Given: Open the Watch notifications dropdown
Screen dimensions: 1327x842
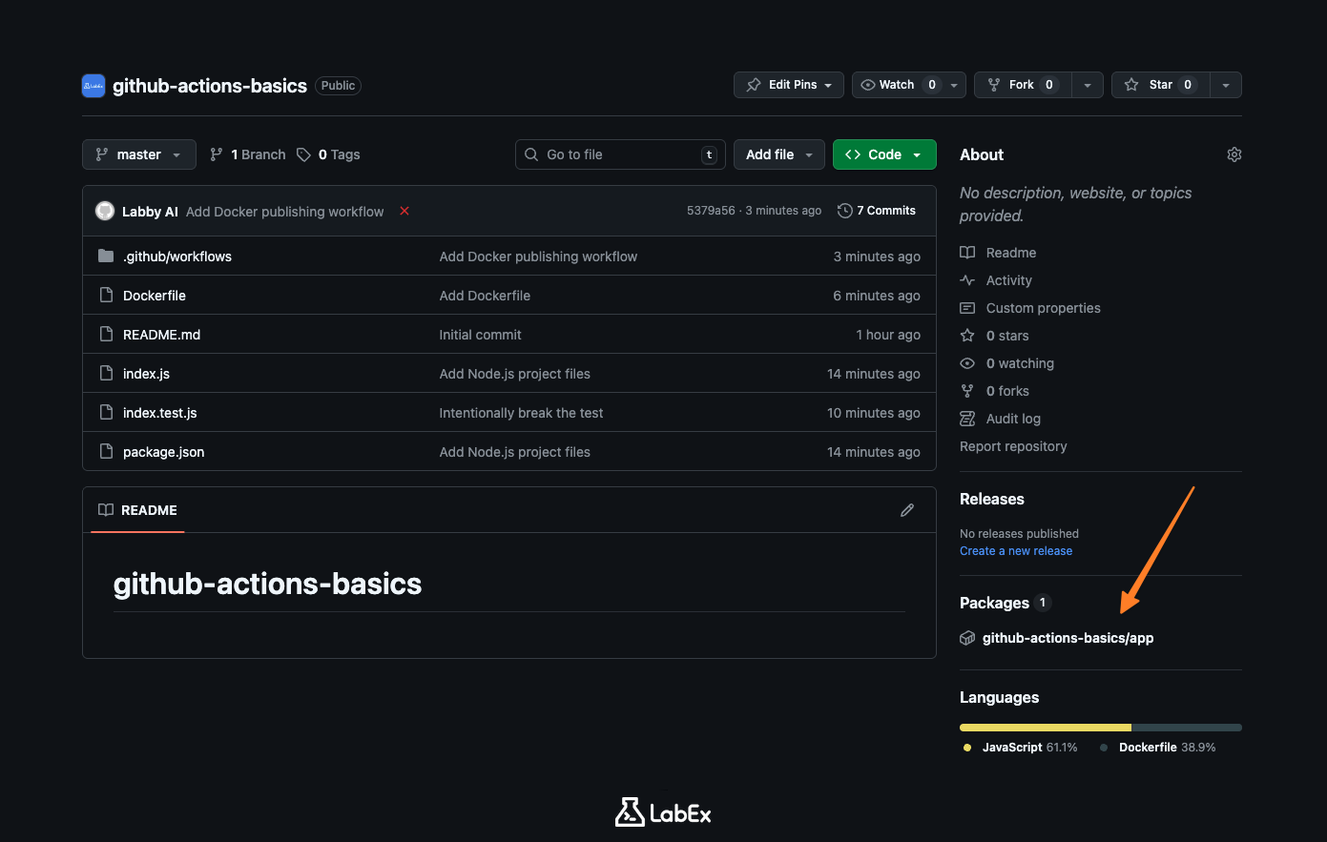Looking at the screenshot, I should tap(909, 85).
